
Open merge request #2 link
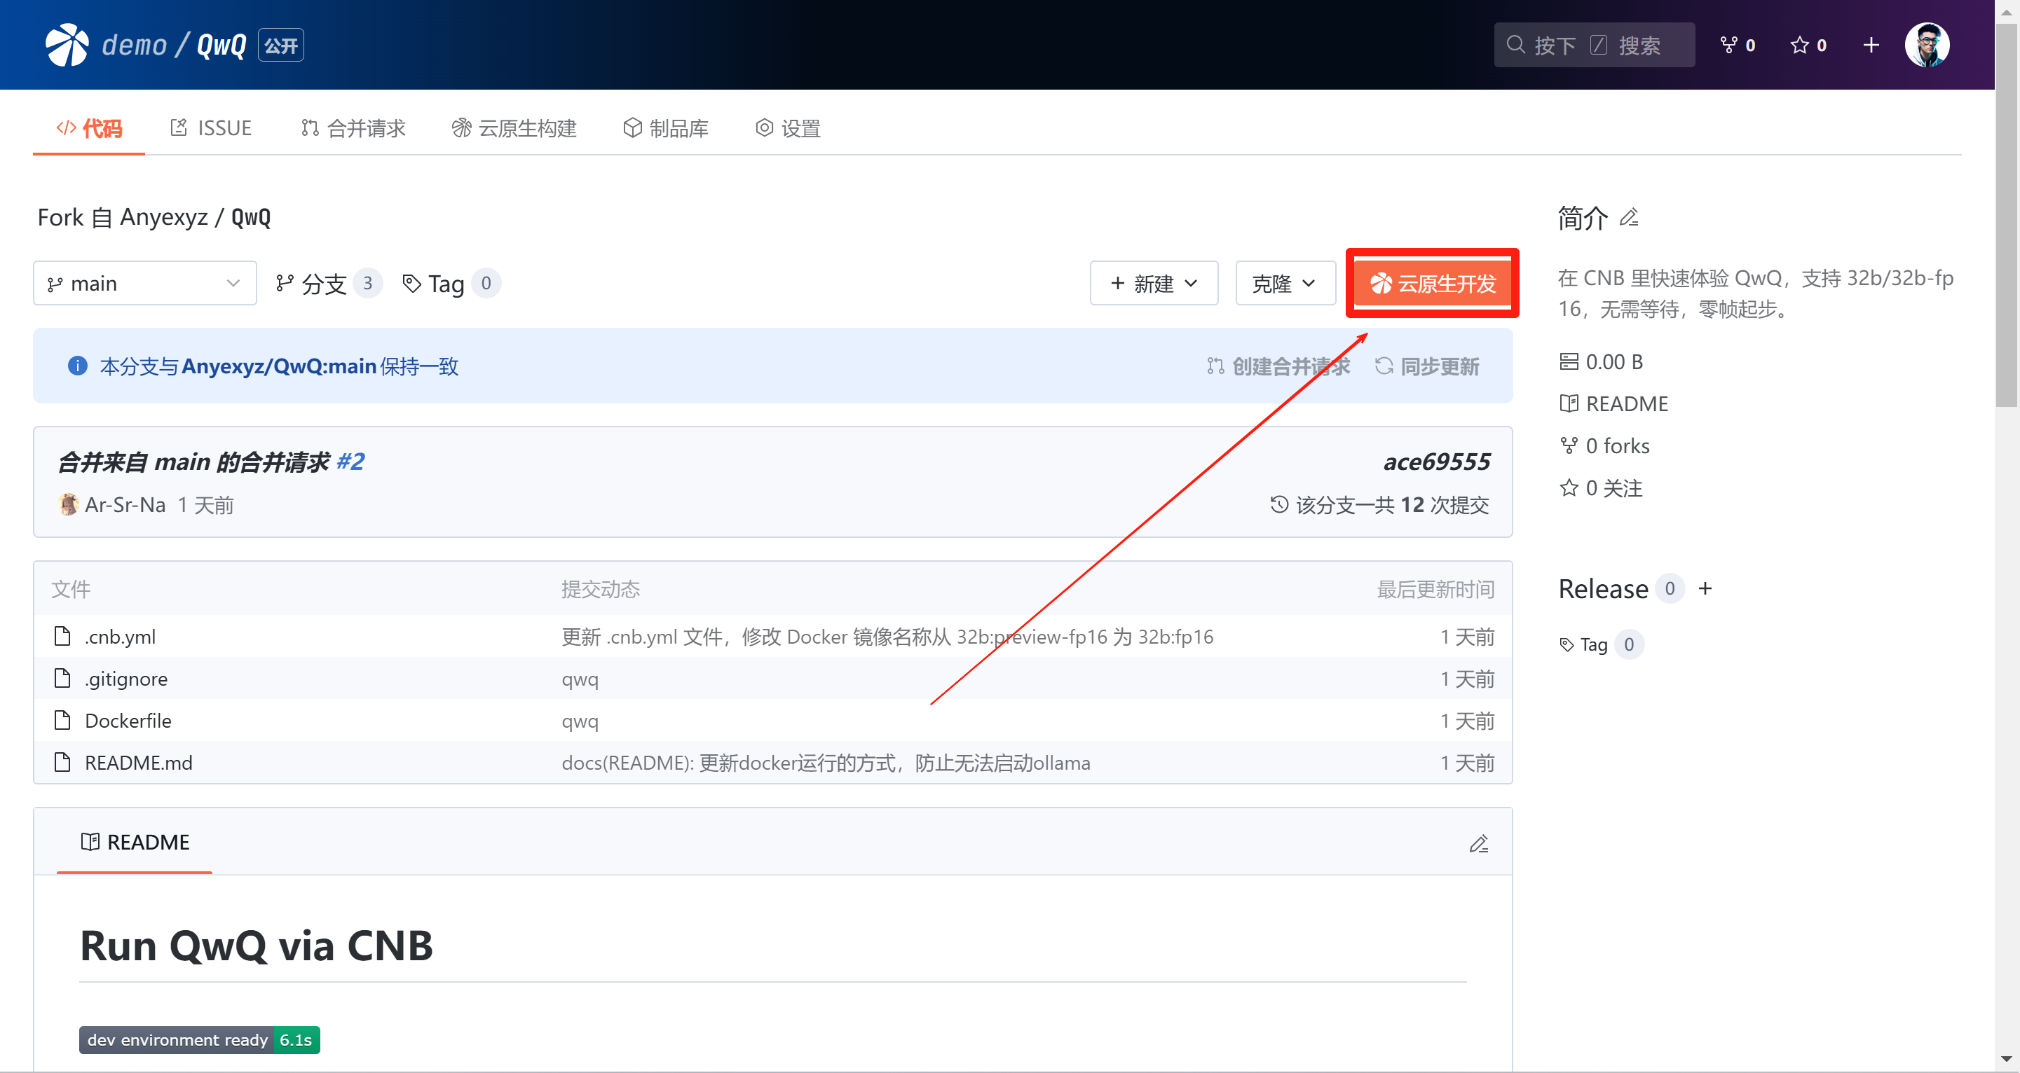350,462
